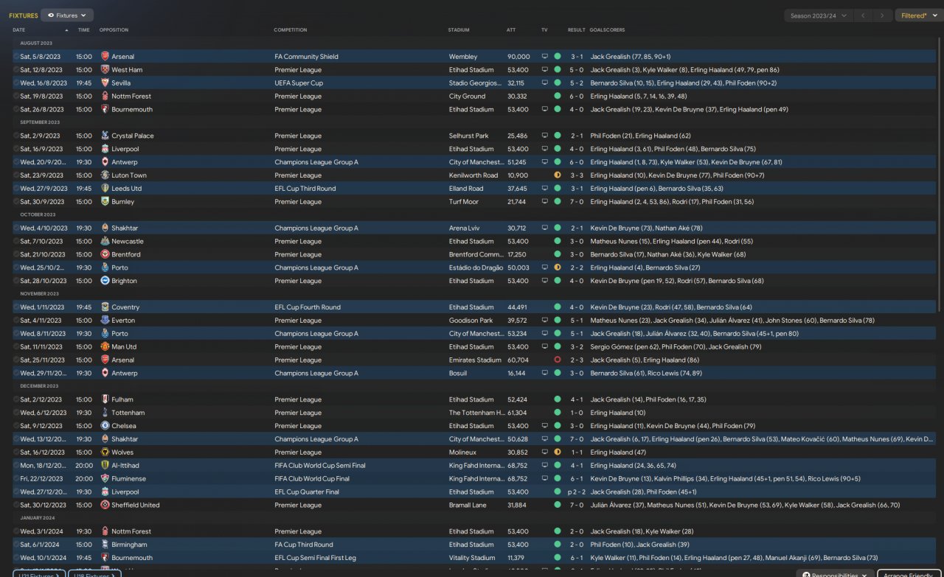Click the Goodison Park stadium name
Viewport: 944px width, 577px height.
471,321
